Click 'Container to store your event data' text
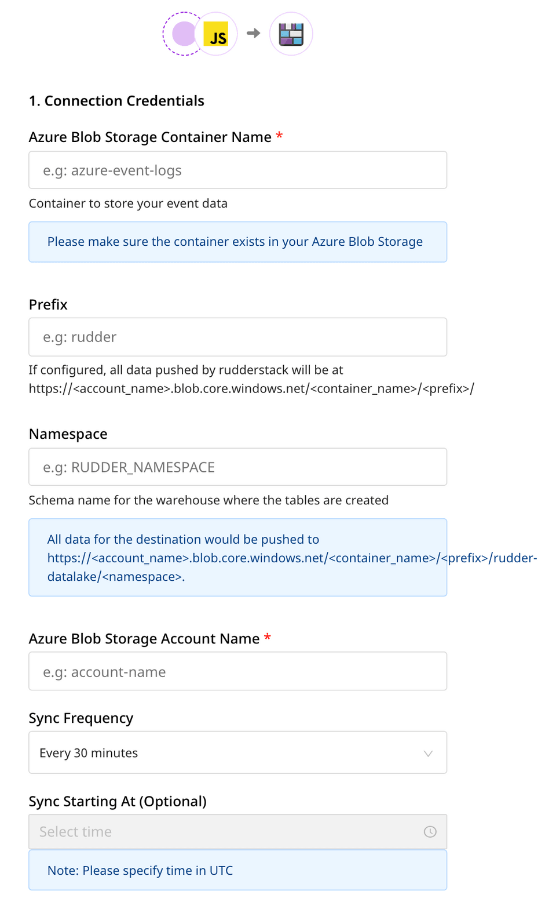Image resolution: width=556 pixels, height=913 pixels. coord(128,203)
